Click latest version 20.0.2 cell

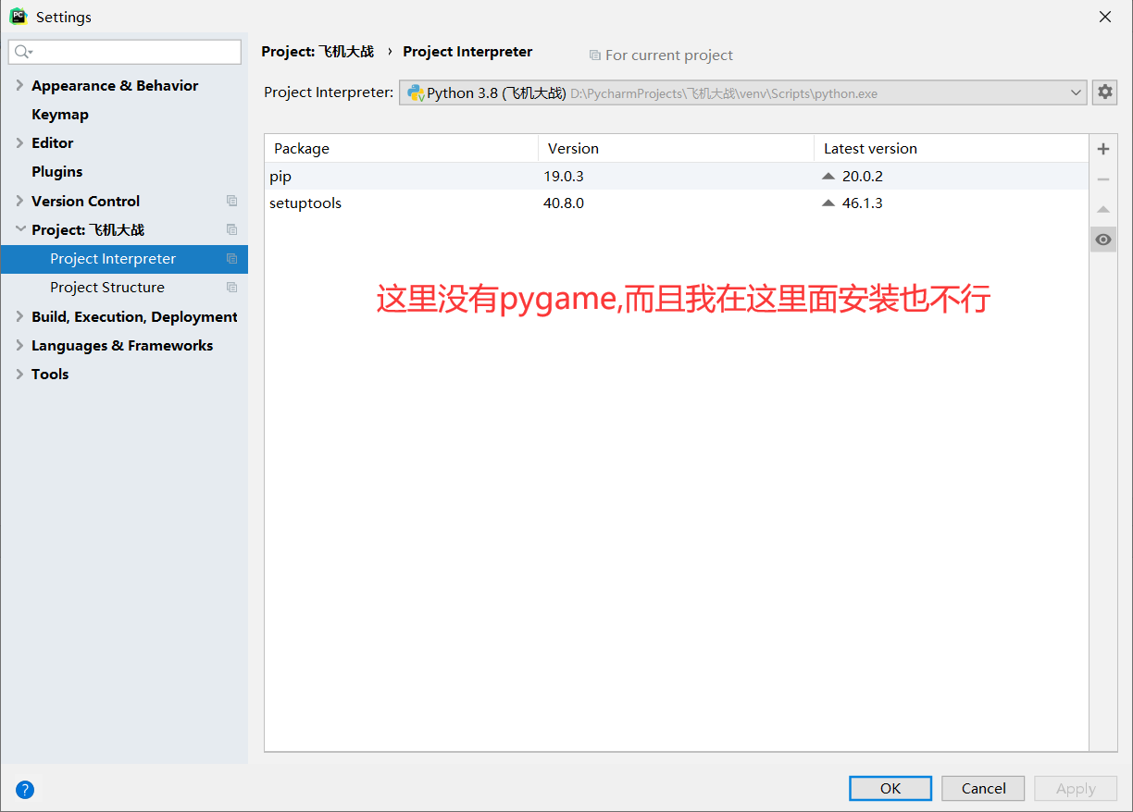863,176
